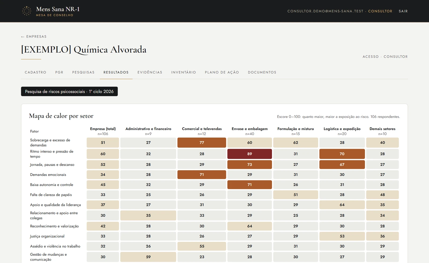The width and height of the screenshot is (429, 263).
Task: Click the Envase e embalagem column header
Action: [250, 131]
